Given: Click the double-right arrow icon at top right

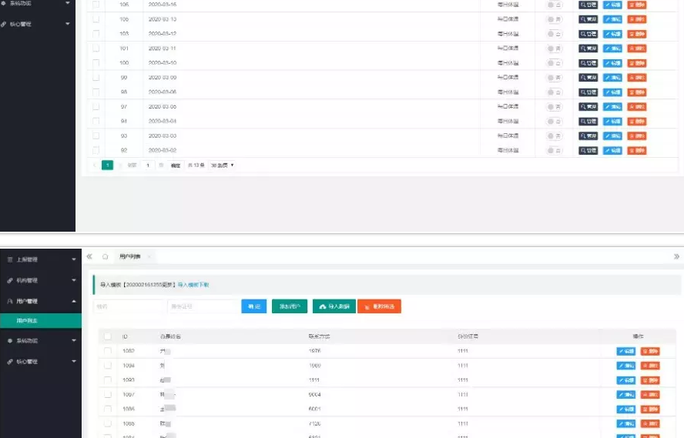Looking at the screenshot, I should click(x=676, y=256).
